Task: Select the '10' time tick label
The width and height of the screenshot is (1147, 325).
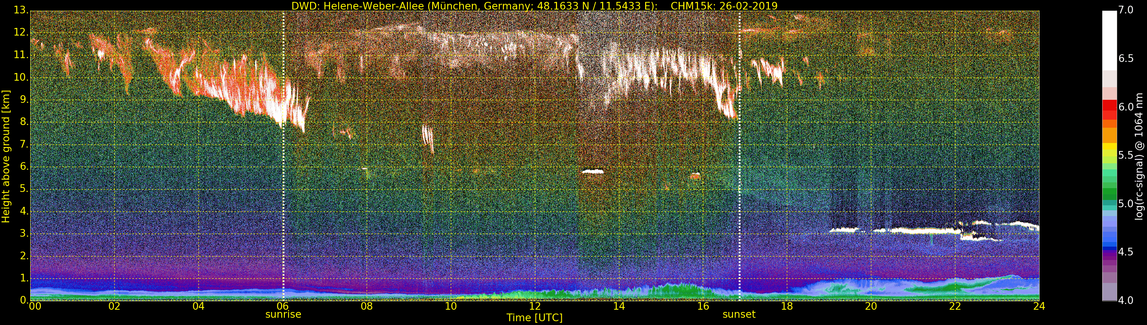Action: (x=451, y=306)
